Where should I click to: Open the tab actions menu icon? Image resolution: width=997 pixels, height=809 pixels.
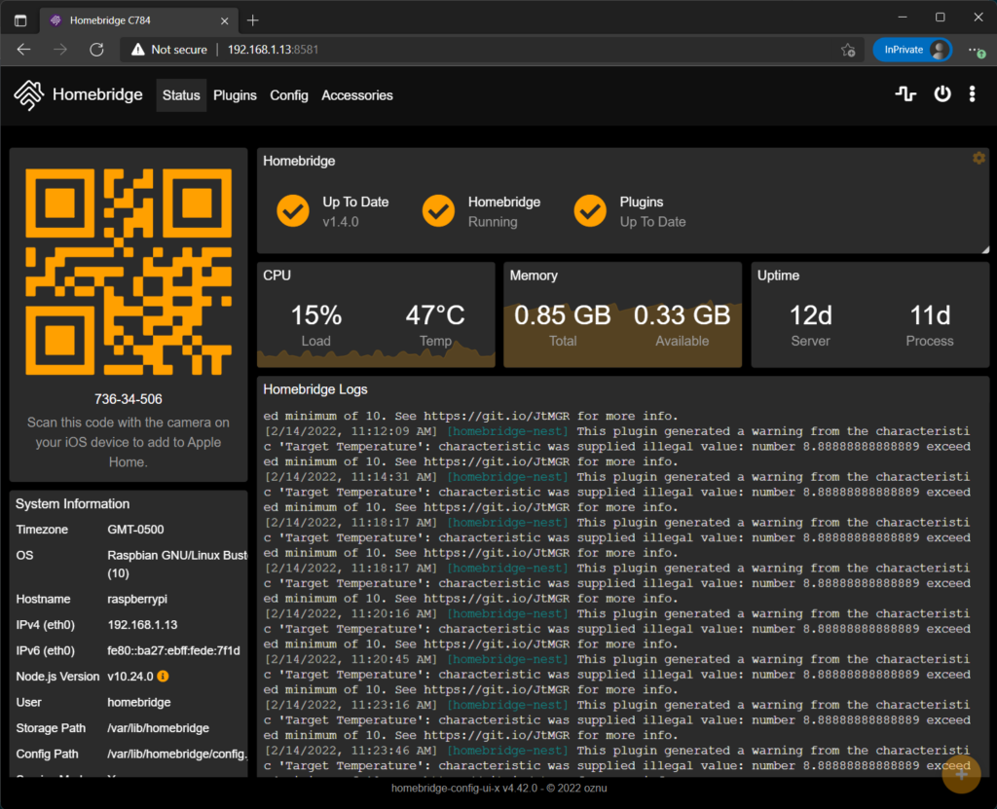pyautogui.click(x=20, y=20)
